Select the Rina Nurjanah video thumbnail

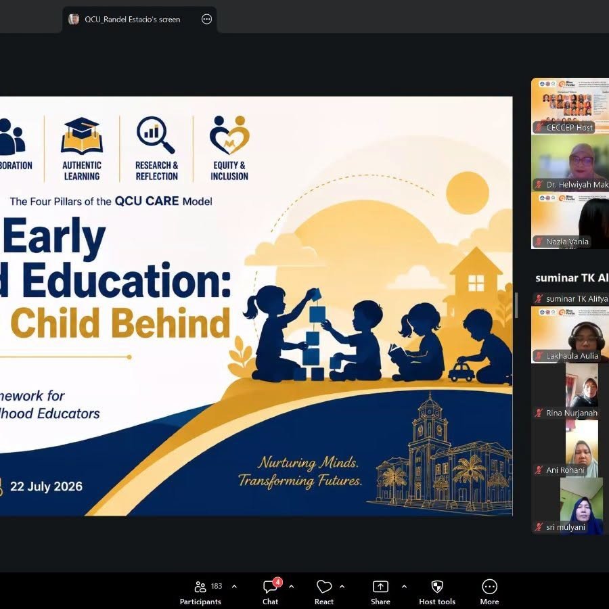(x=570, y=392)
